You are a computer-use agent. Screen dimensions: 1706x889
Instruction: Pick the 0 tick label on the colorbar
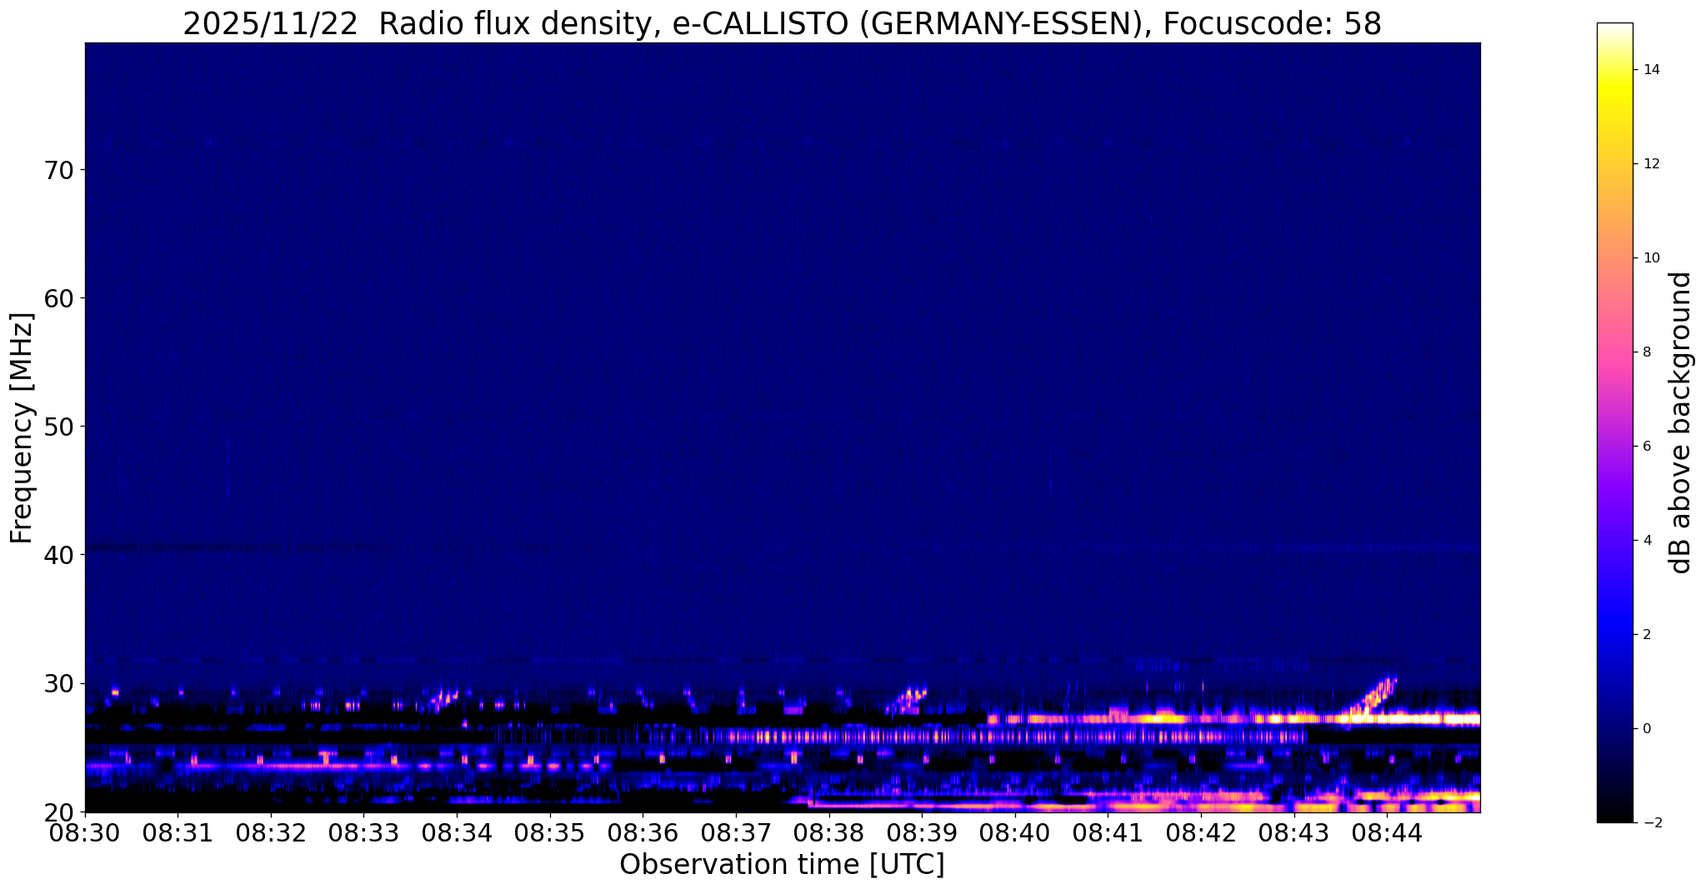click(1647, 729)
